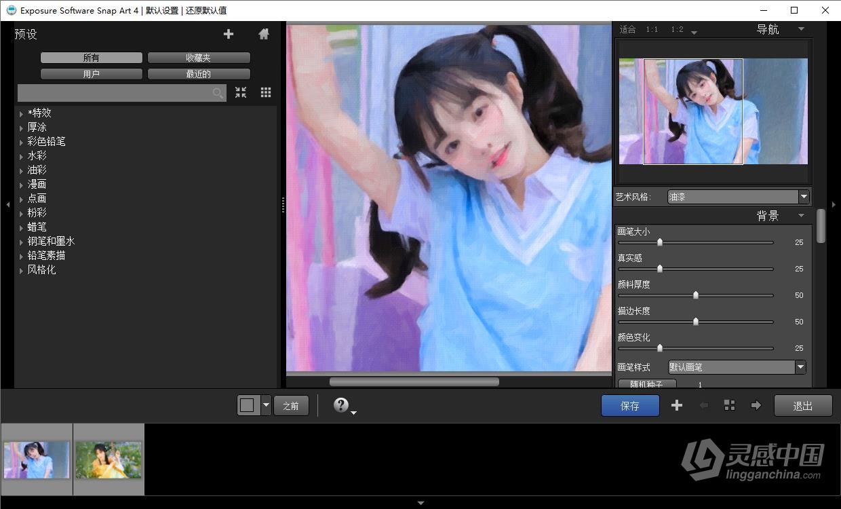Select the blue-shirt girl filmstrip thumbnail
841x509 pixels.
(x=37, y=459)
